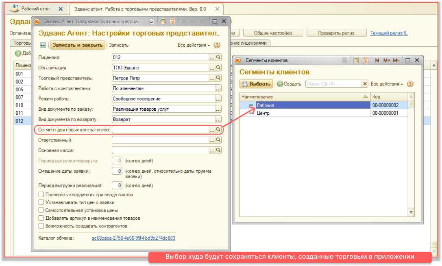Open Режим работы selection ellipsis

click(218, 99)
